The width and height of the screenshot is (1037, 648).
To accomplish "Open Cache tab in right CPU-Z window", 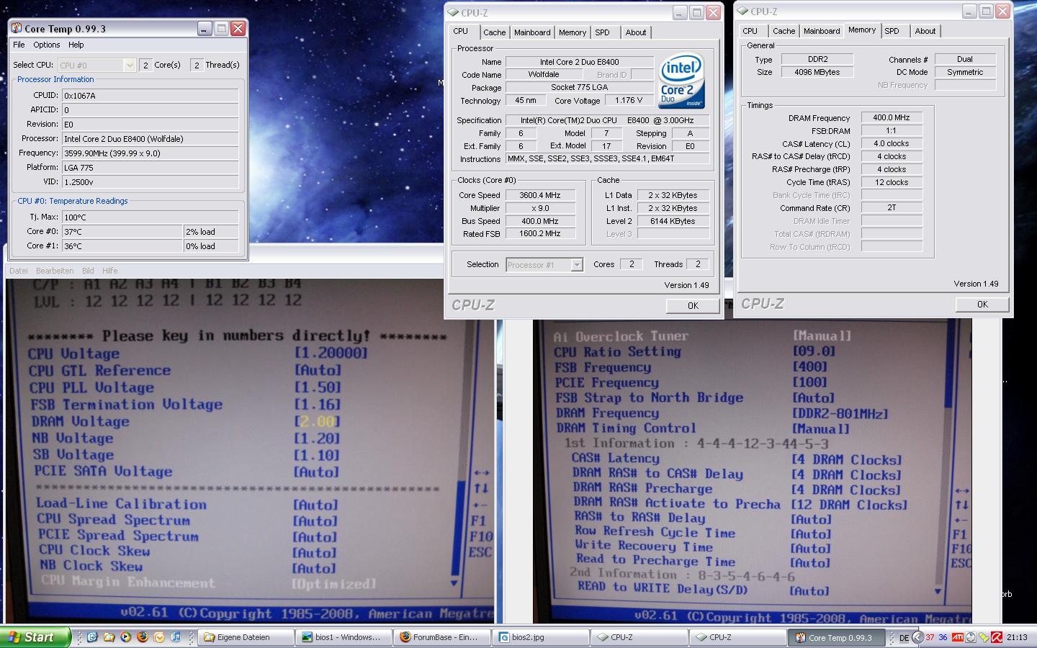I will 784,31.
